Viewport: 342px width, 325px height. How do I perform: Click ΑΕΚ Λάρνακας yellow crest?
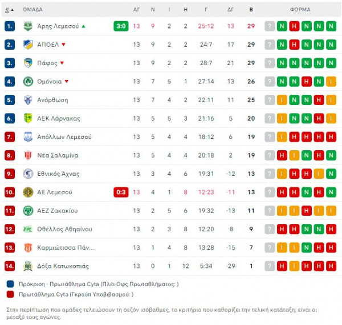coord(28,118)
